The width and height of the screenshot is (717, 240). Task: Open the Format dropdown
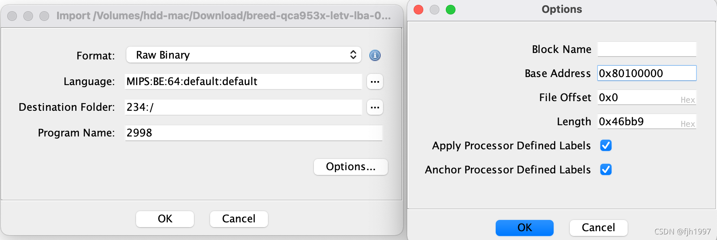coord(243,55)
